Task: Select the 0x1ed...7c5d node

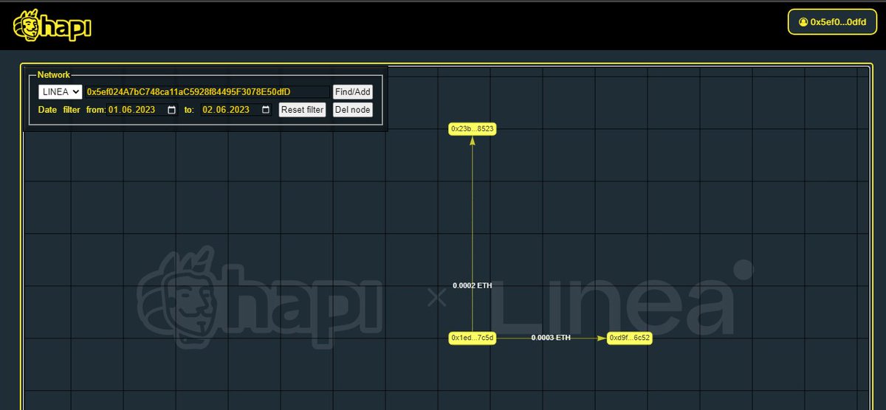Action: coord(473,338)
